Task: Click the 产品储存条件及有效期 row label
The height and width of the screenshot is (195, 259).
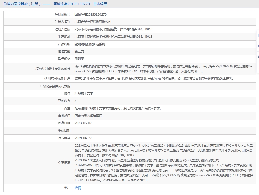Action: pos(55,86)
